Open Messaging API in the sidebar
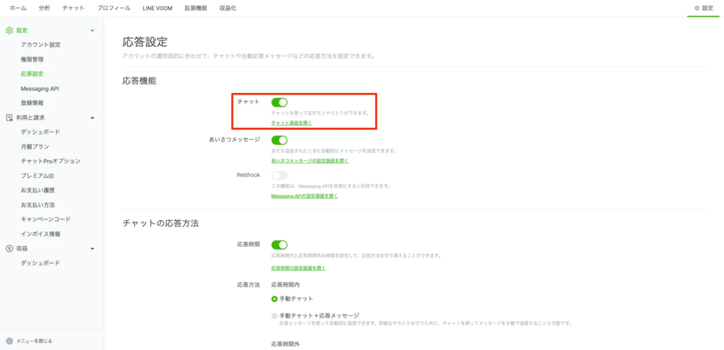 coord(40,89)
